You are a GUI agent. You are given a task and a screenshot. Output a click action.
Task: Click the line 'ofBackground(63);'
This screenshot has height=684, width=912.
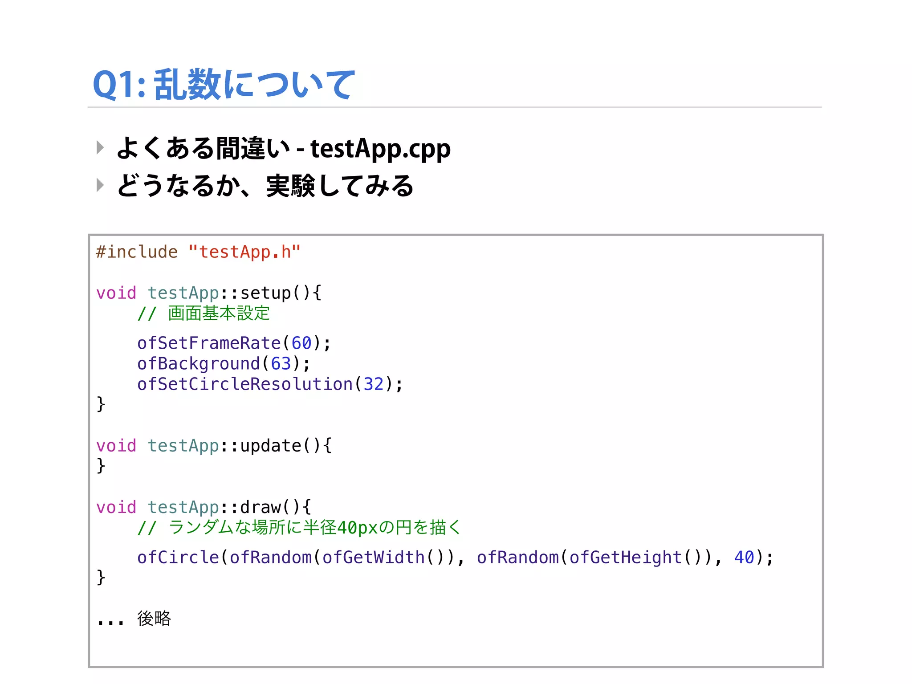224,363
